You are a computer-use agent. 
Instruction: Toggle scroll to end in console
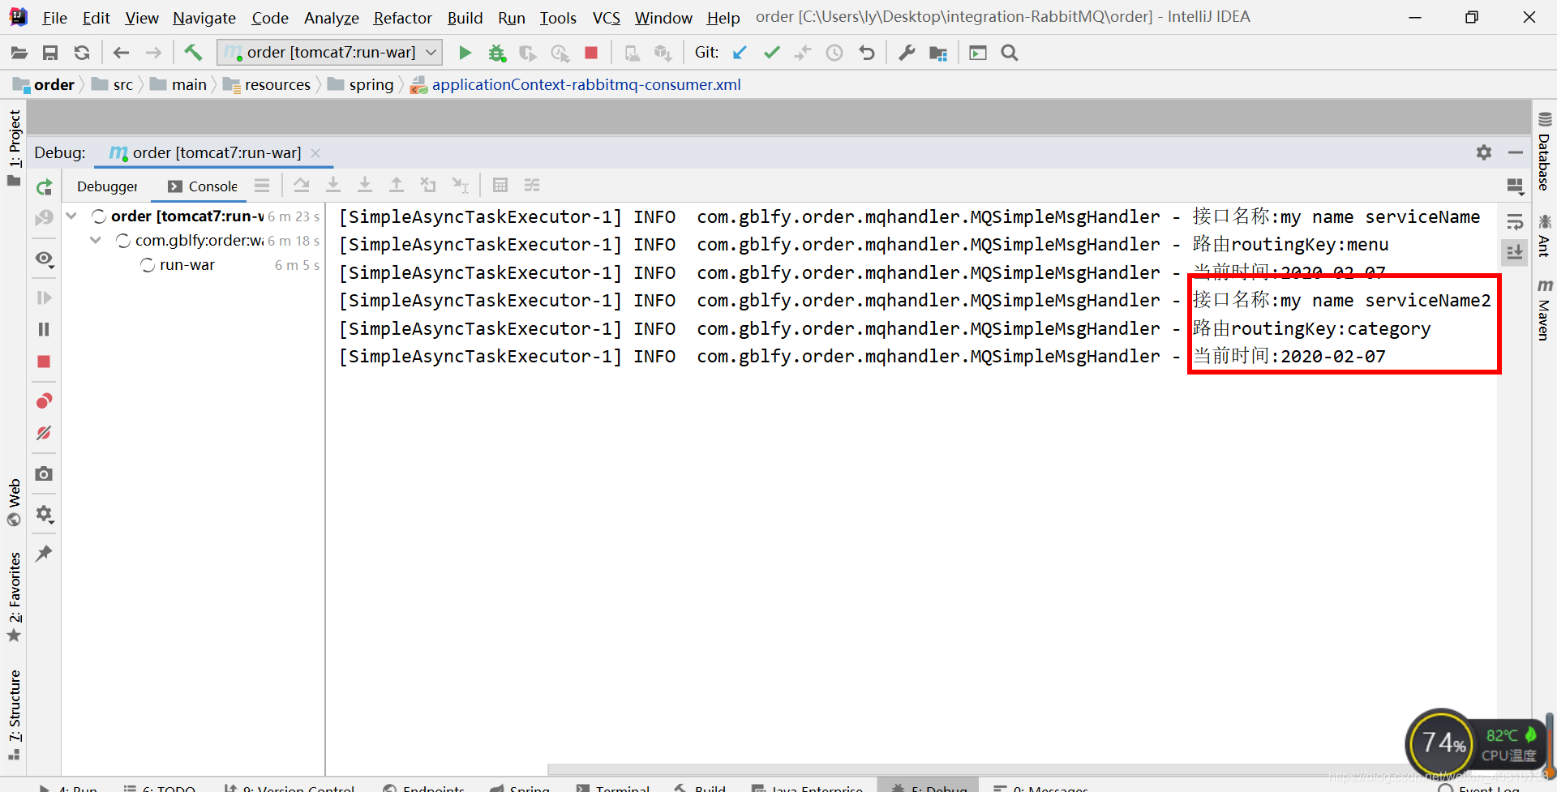(x=1514, y=252)
